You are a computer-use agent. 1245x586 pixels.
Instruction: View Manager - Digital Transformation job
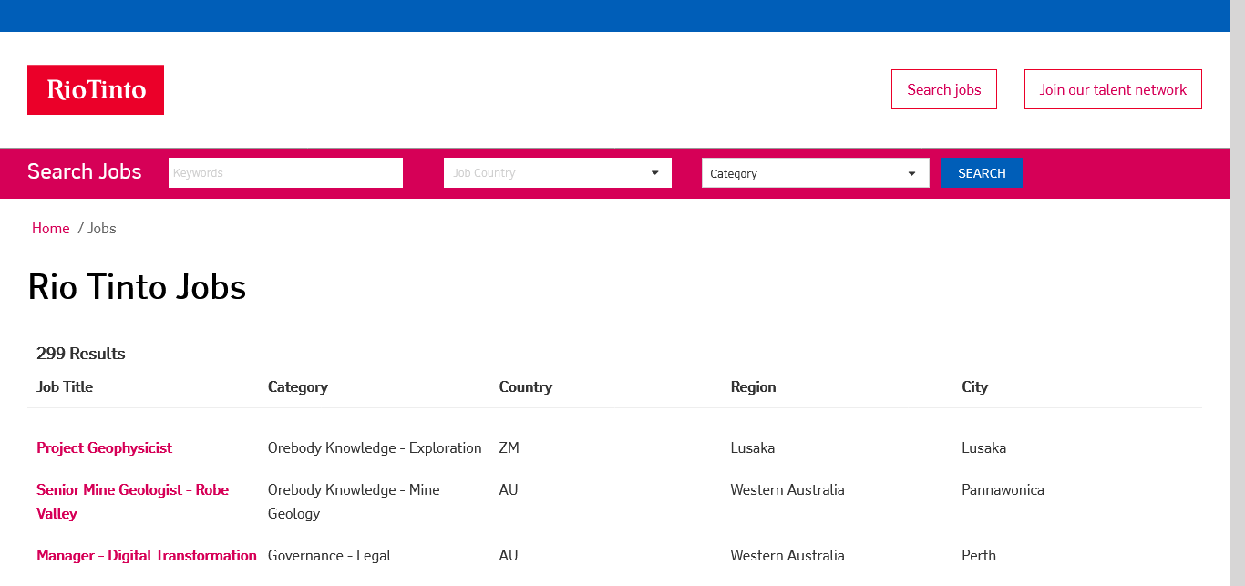tap(146, 555)
